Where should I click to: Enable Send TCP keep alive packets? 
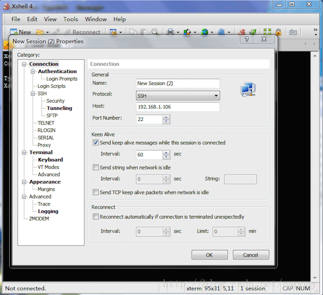tap(96, 192)
